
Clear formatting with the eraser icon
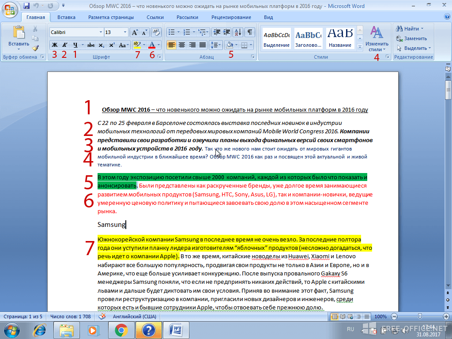click(156, 32)
